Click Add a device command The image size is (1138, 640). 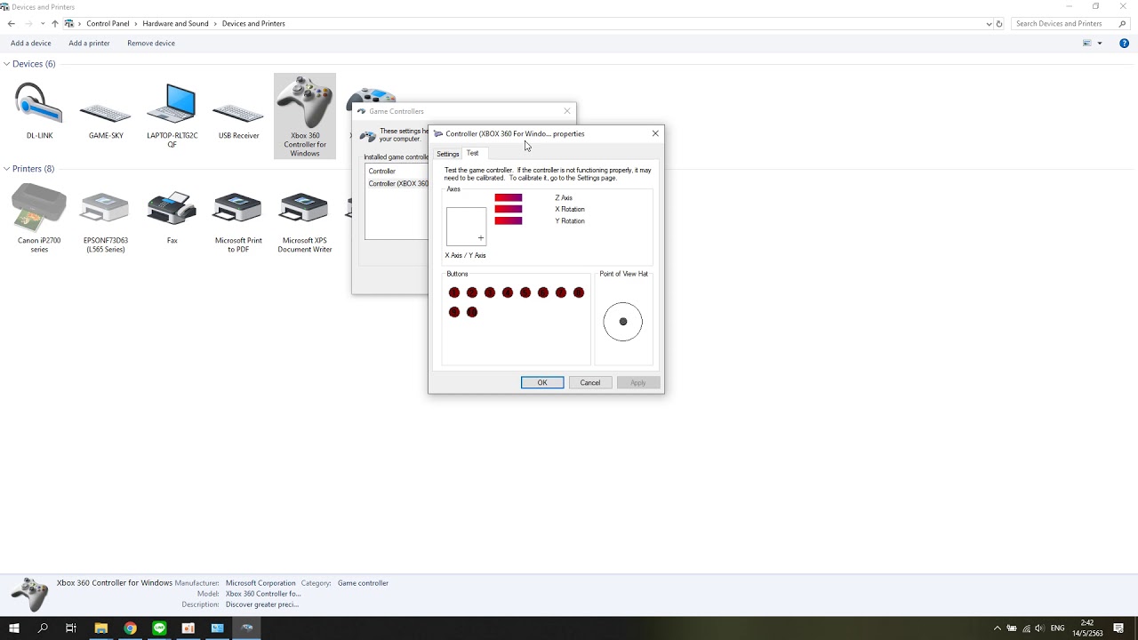31,43
